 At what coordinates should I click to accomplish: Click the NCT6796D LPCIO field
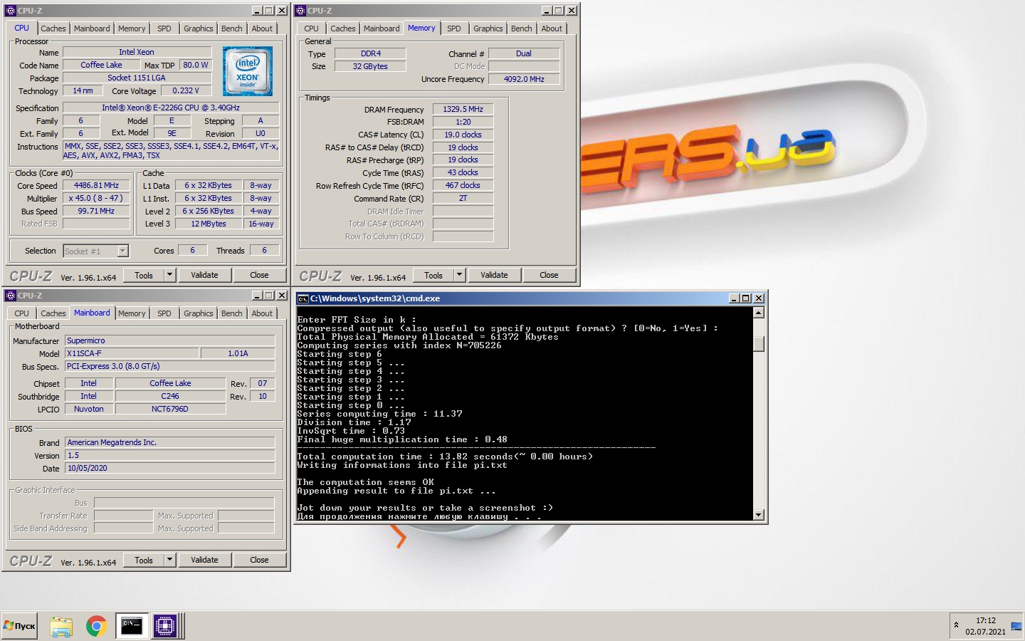point(170,409)
